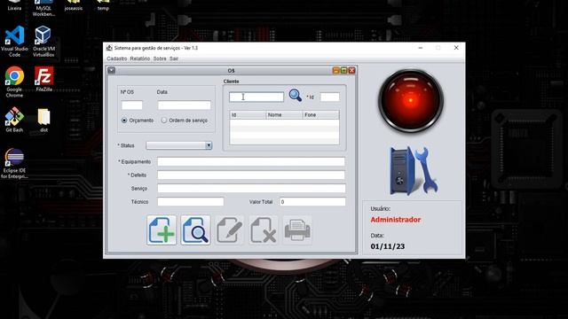Click the delete OS document icon

[264, 230]
